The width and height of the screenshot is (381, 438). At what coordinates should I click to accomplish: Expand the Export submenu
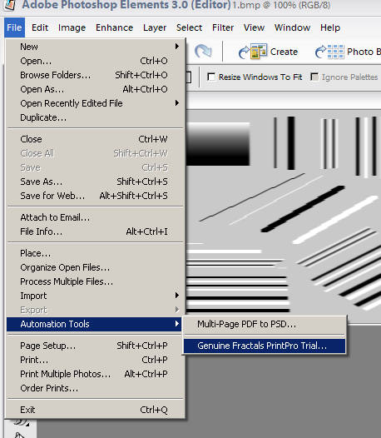pyautogui.click(x=177, y=310)
